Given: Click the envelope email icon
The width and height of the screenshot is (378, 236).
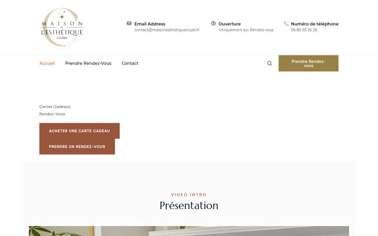Looking at the screenshot, I should coord(129,24).
